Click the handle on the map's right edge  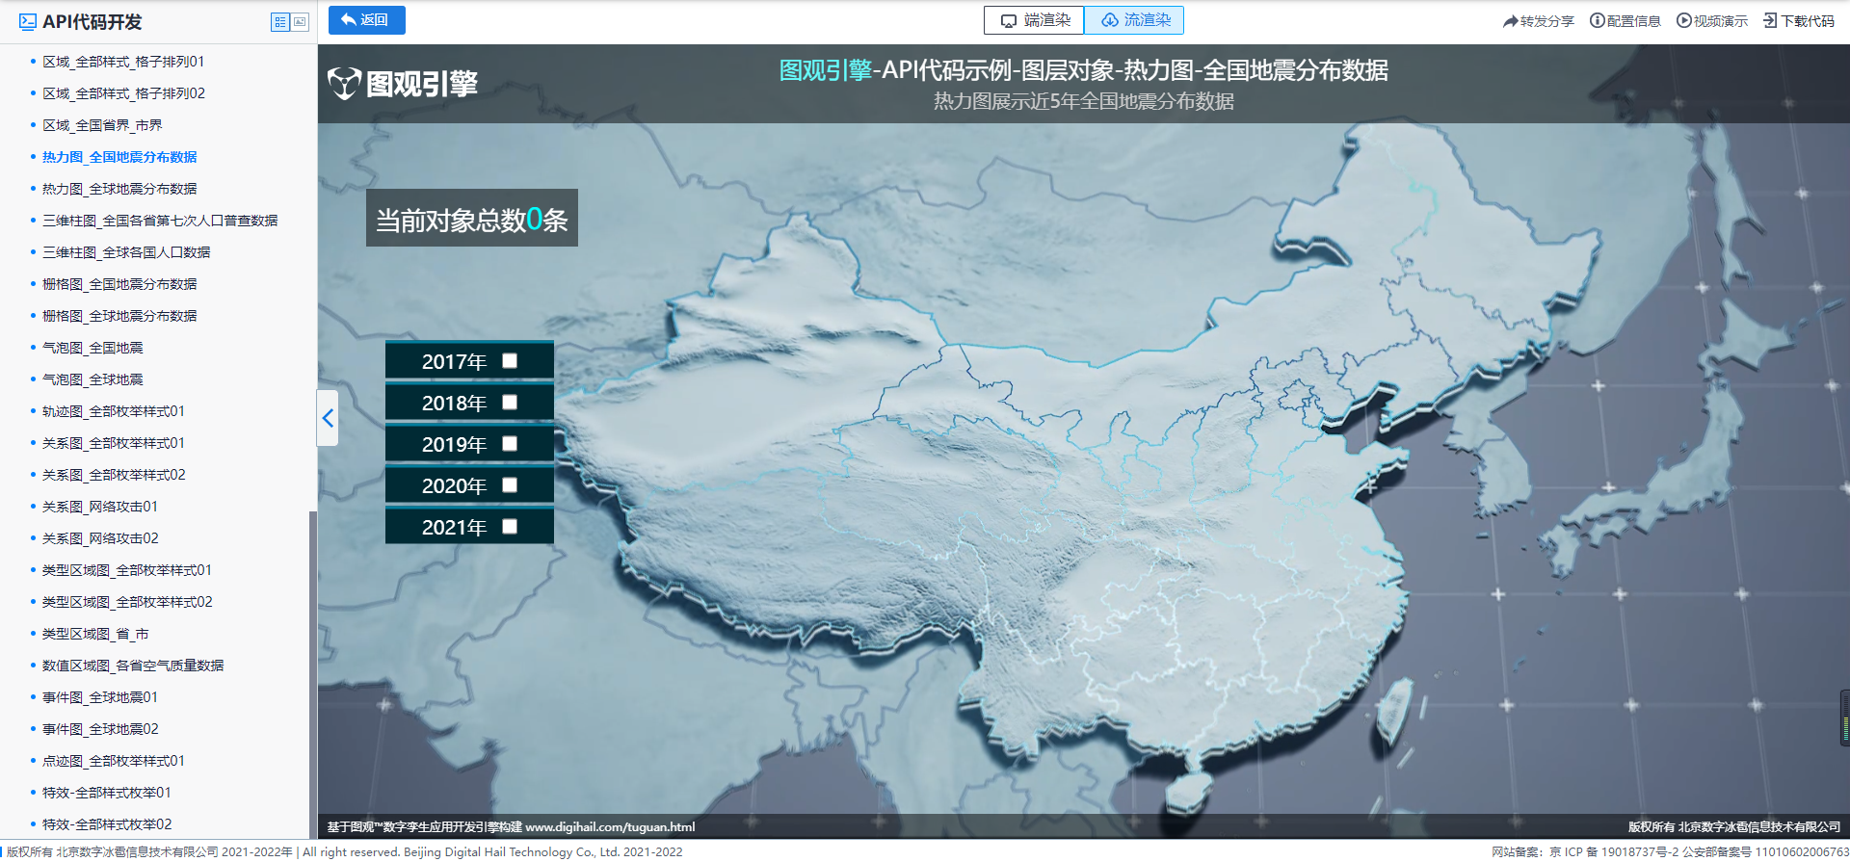pos(1844,718)
